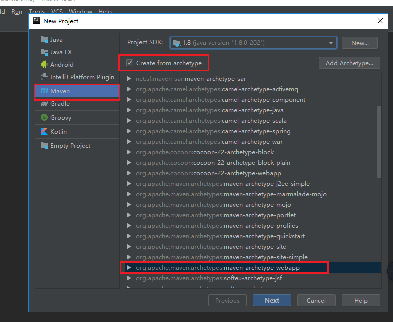Expand the camel-archetype-java node
Viewport: 393px width, 322px height.
[x=129, y=110]
